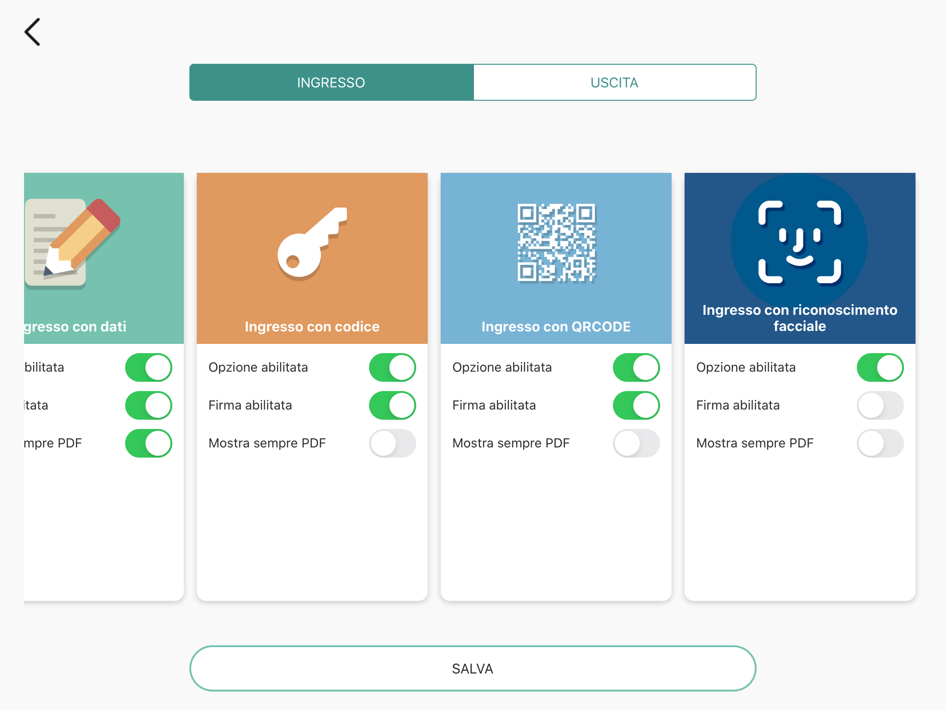Disable Firma abilitata for Ingresso con codice
The image size is (946, 710).
point(393,405)
